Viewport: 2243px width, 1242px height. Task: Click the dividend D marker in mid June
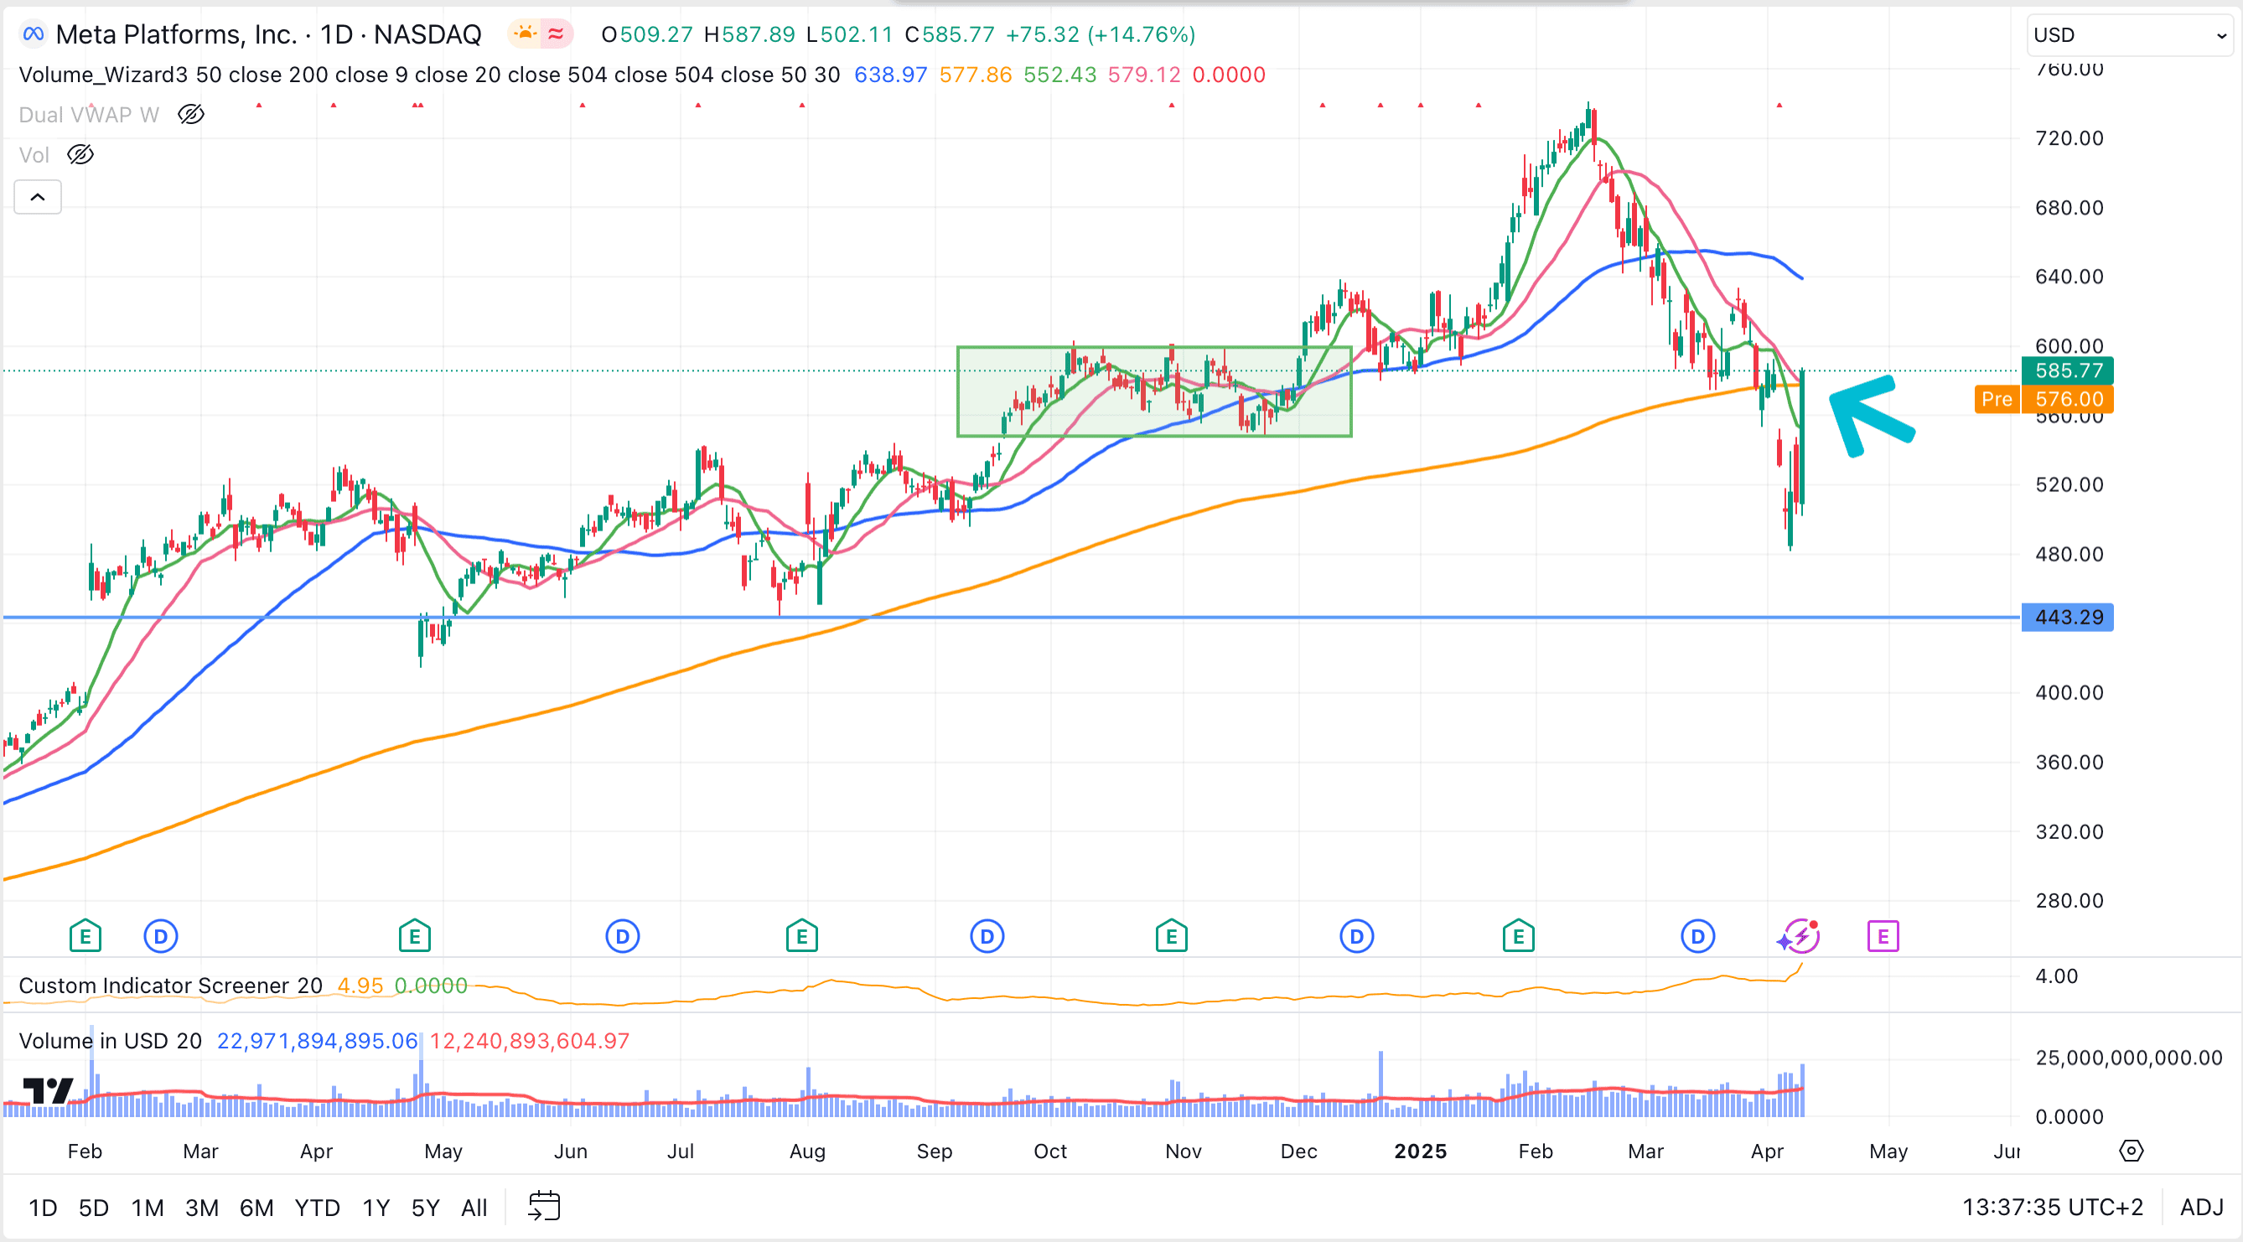pyautogui.click(x=623, y=936)
